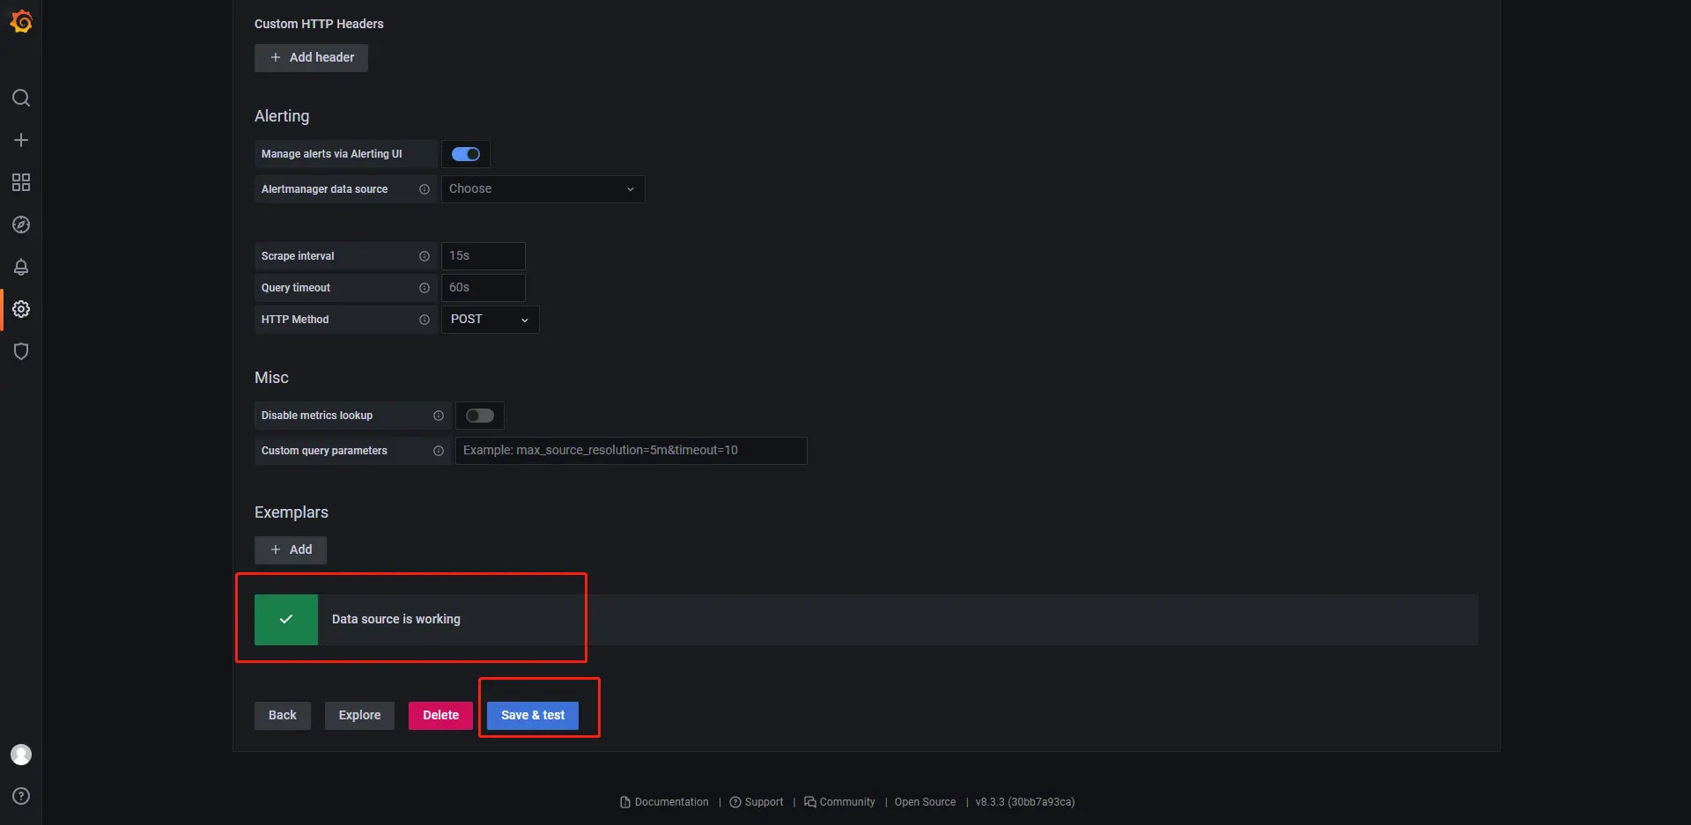1691x825 pixels.
Task: Click the Scrape interval input field
Action: pyautogui.click(x=483, y=256)
